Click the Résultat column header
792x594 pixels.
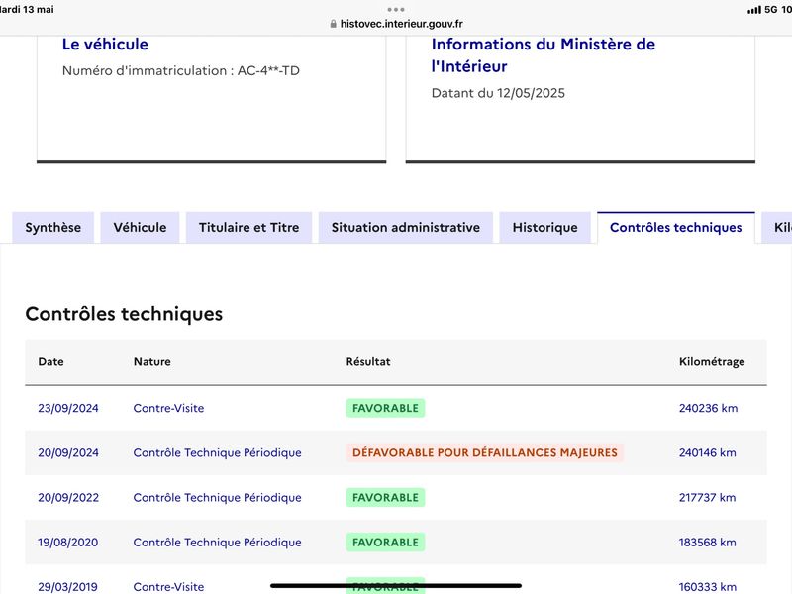(x=368, y=361)
